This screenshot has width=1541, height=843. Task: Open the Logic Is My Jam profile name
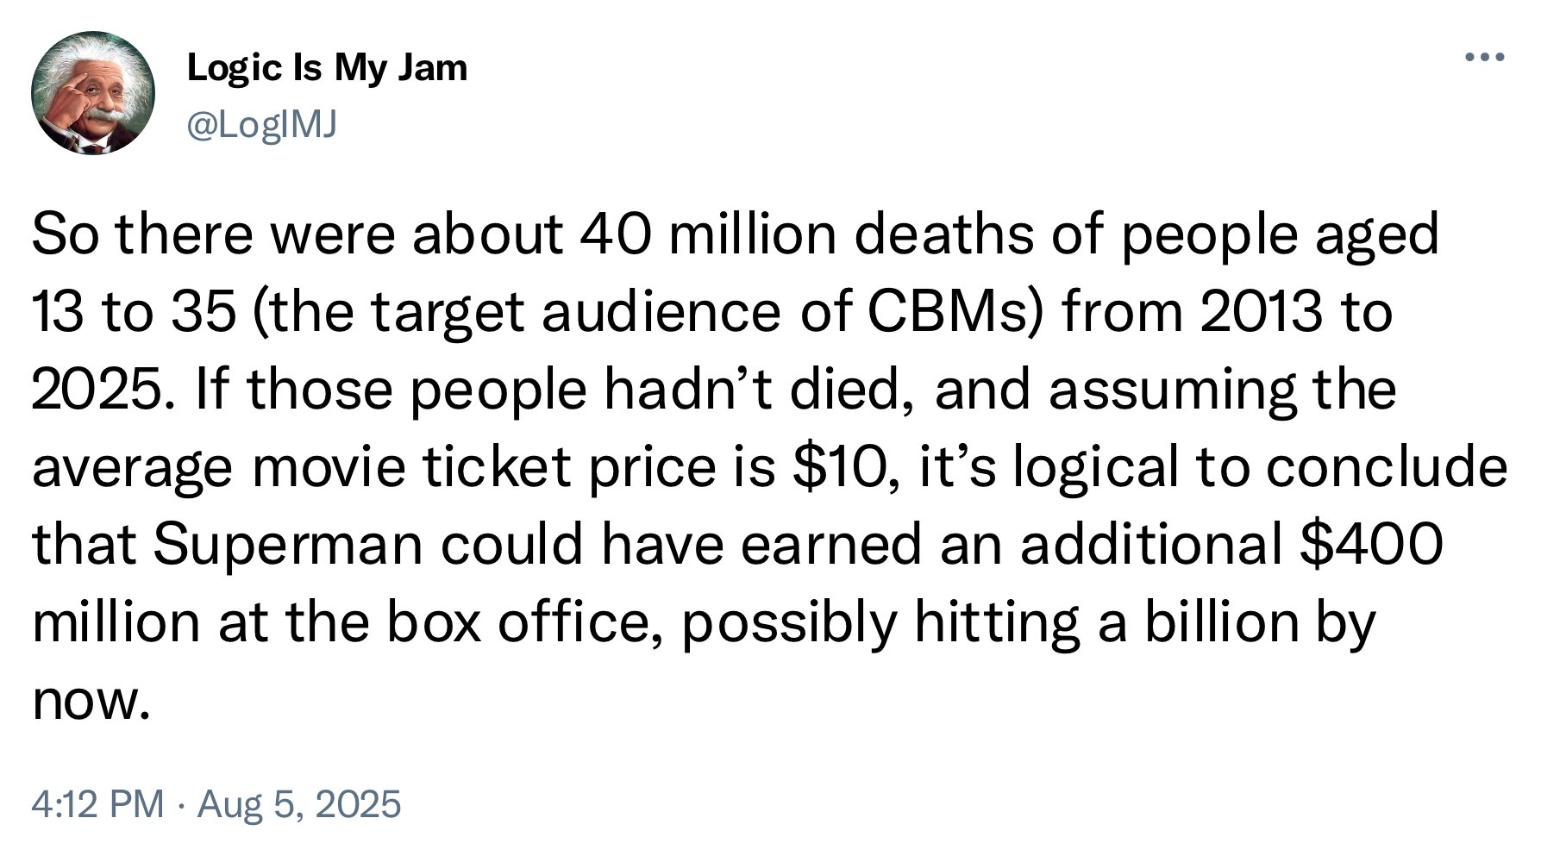tap(327, 67)
